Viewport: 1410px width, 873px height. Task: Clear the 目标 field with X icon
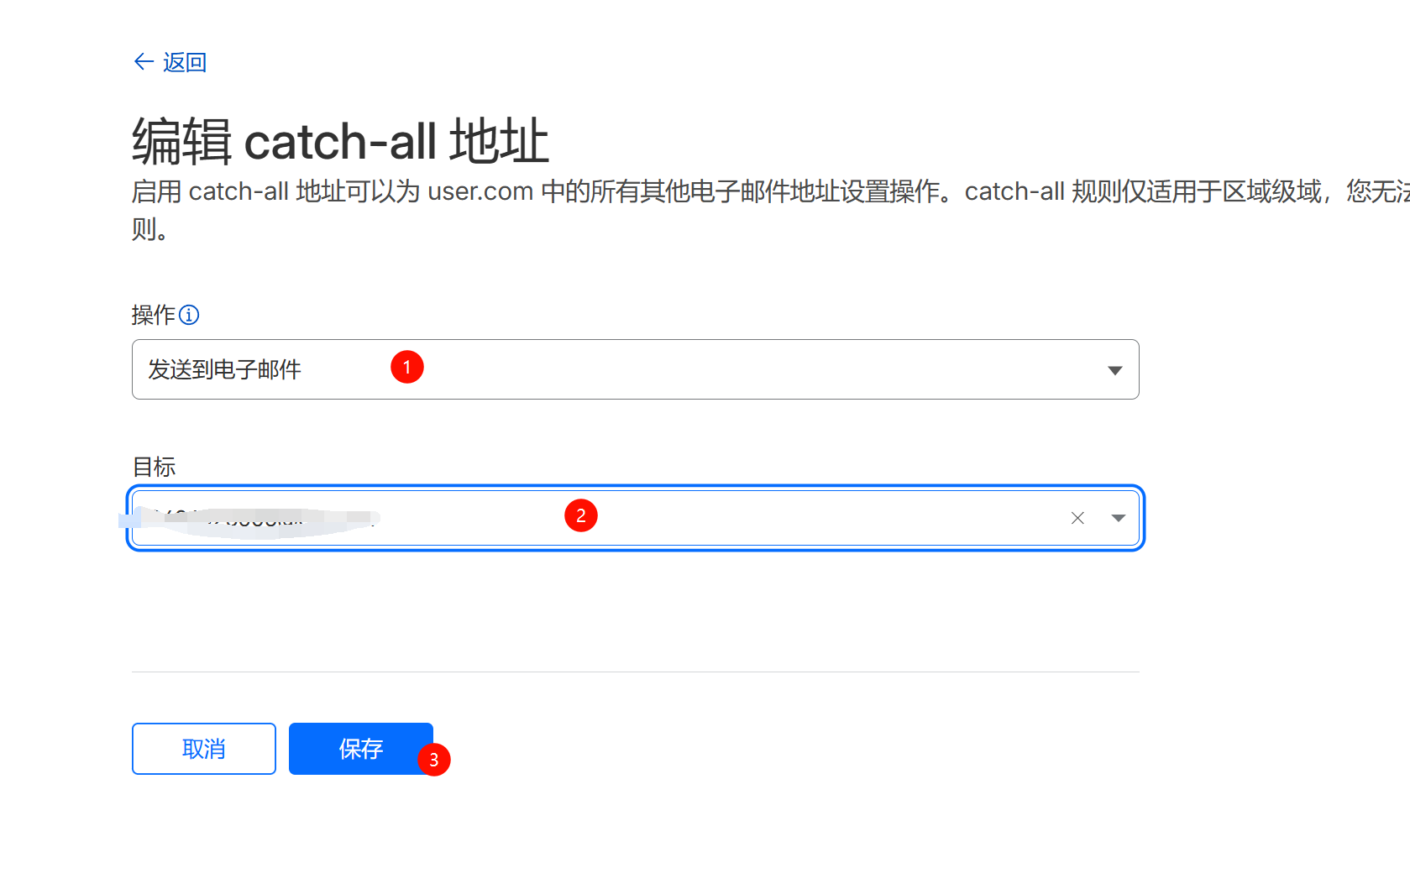point(1077,518)
